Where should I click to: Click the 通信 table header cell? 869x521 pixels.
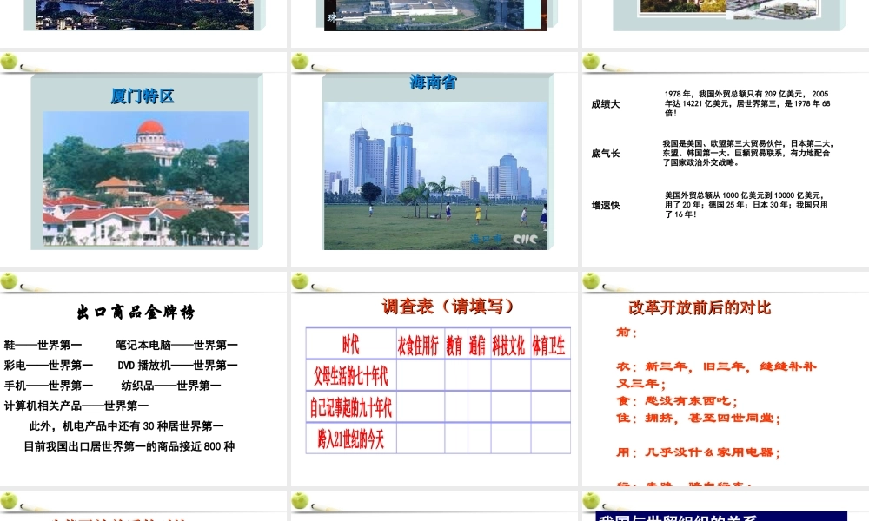coord(480,344)
